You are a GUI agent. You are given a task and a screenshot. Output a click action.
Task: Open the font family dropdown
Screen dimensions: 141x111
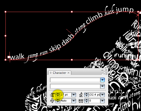pyautogui.click(x=103, y=80)
